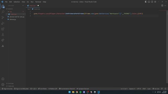This screenshot has height=94, width=168.
Task: Open the Terminal menu
Action: pos(38,2)
